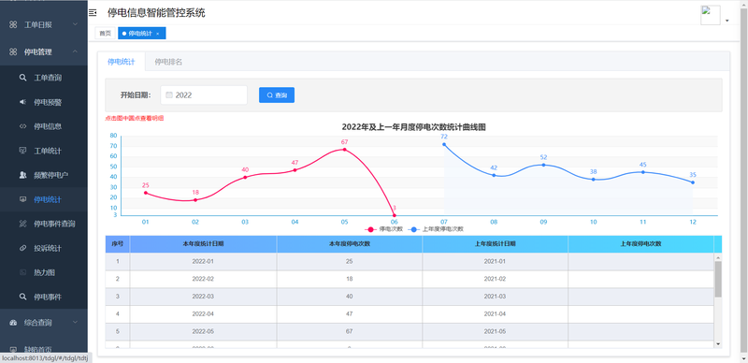Close the 停电统计 page tag
The height and width of the screenshot is (363, 748).
click(x=158, y=34)
